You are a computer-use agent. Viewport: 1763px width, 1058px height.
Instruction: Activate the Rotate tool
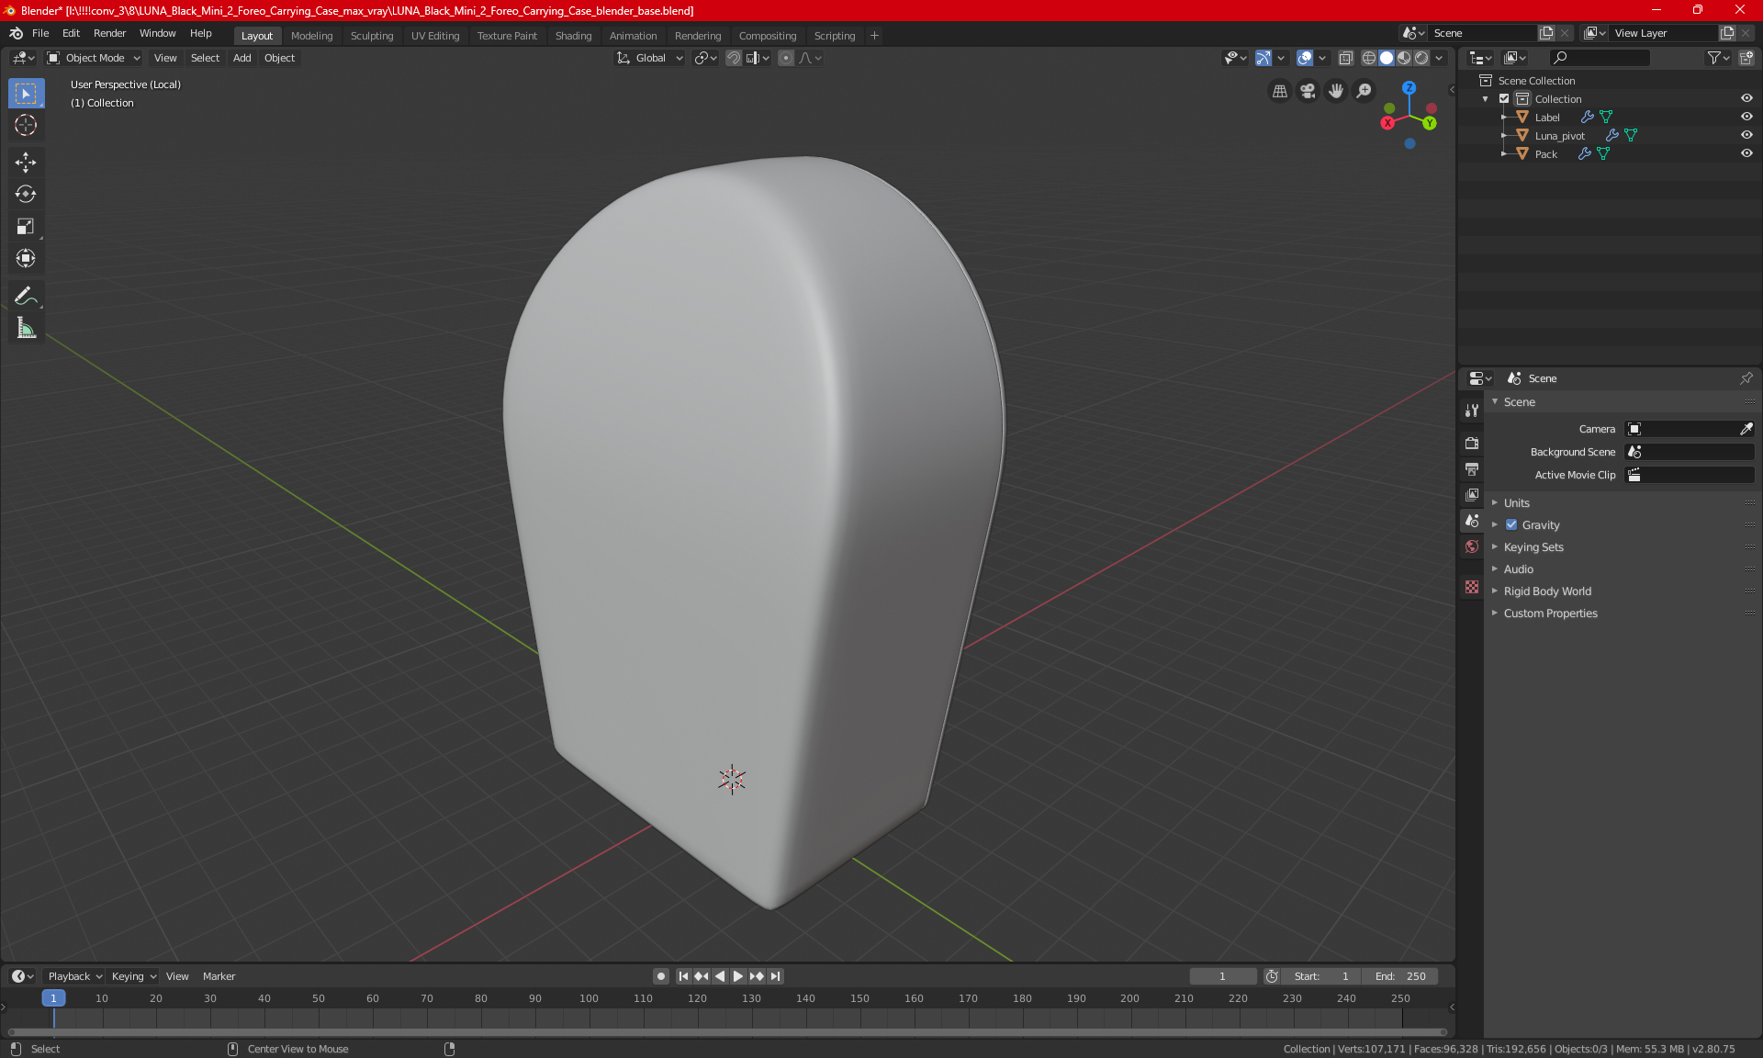(26, 194)
